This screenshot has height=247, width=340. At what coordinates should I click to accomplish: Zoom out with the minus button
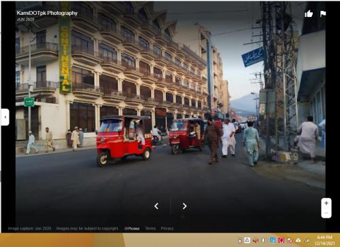point(326,213)
